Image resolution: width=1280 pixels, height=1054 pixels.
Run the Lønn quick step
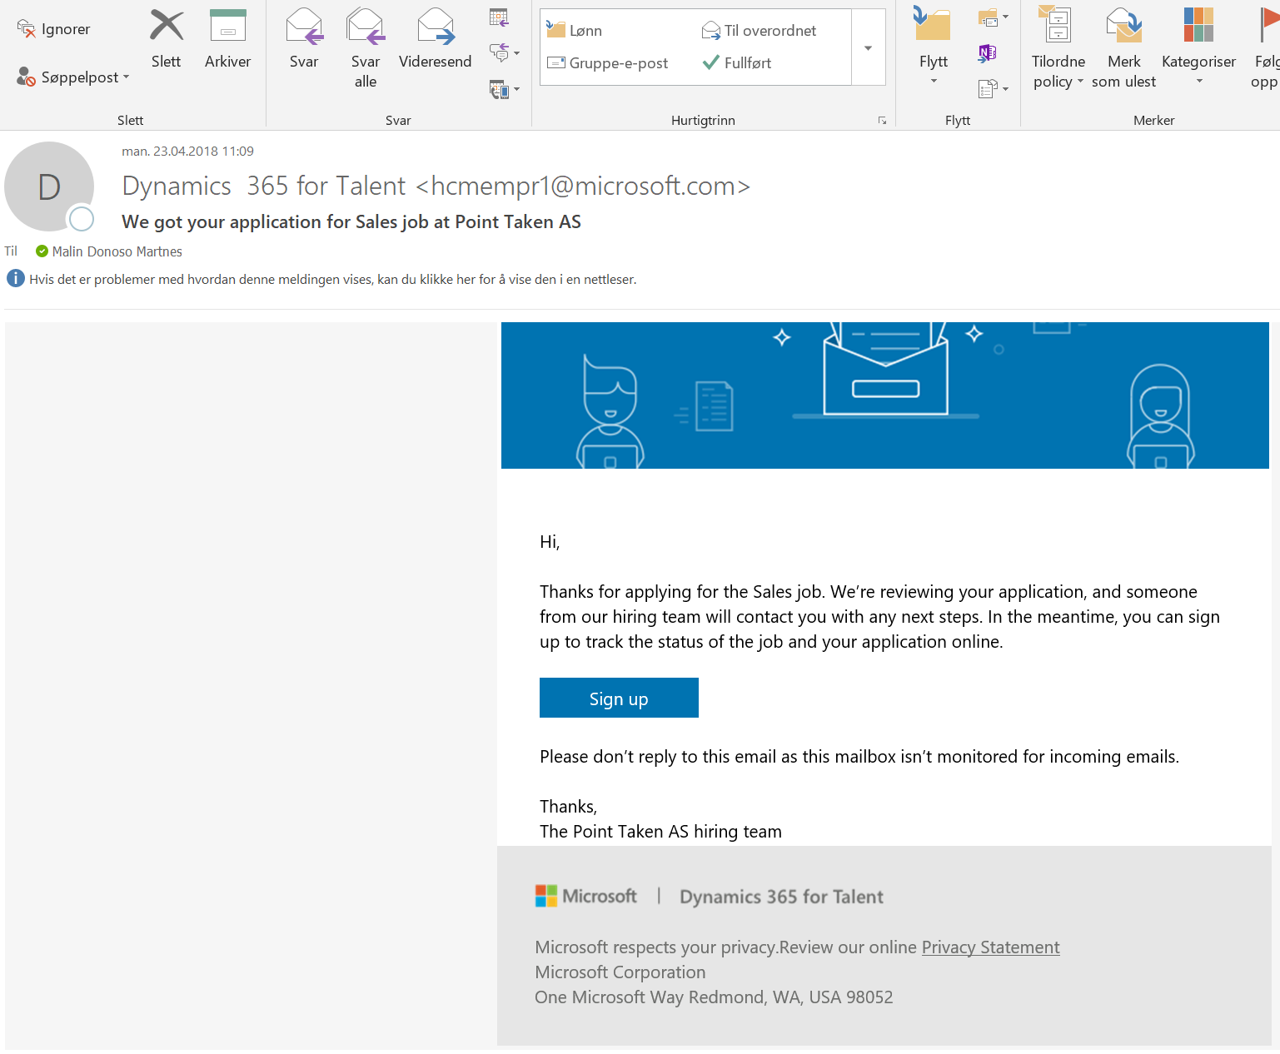[x=575, y=31]
